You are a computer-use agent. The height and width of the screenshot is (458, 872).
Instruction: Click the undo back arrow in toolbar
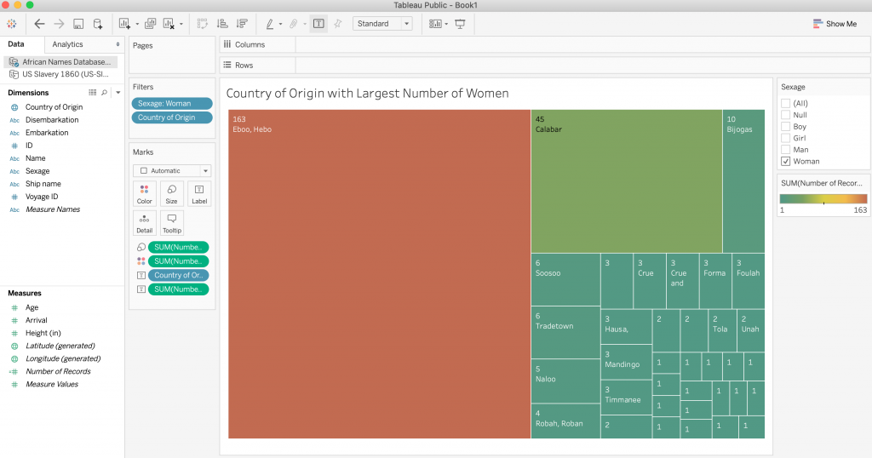39,24
